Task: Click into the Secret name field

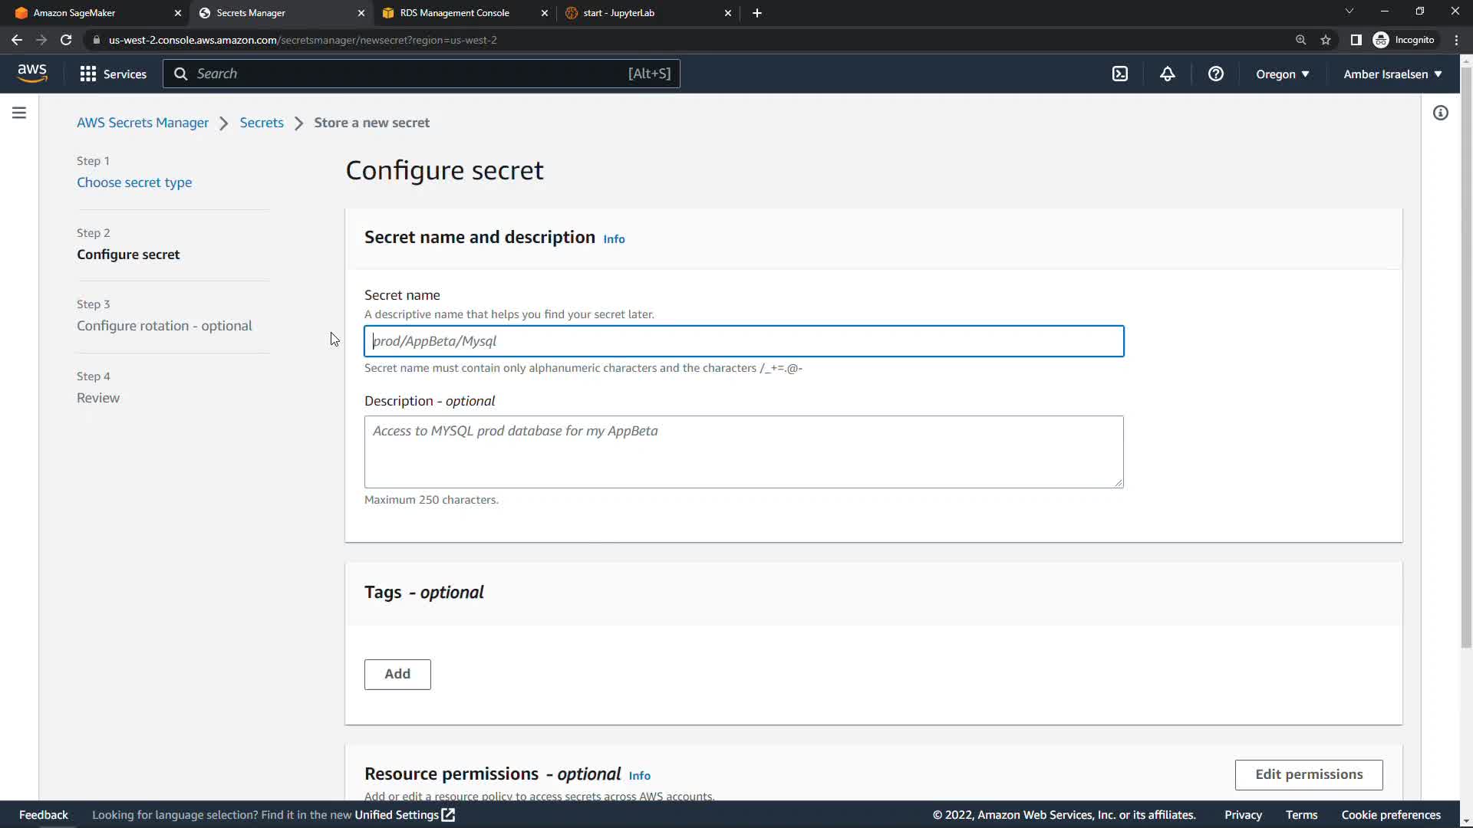Action: (743, 341)
